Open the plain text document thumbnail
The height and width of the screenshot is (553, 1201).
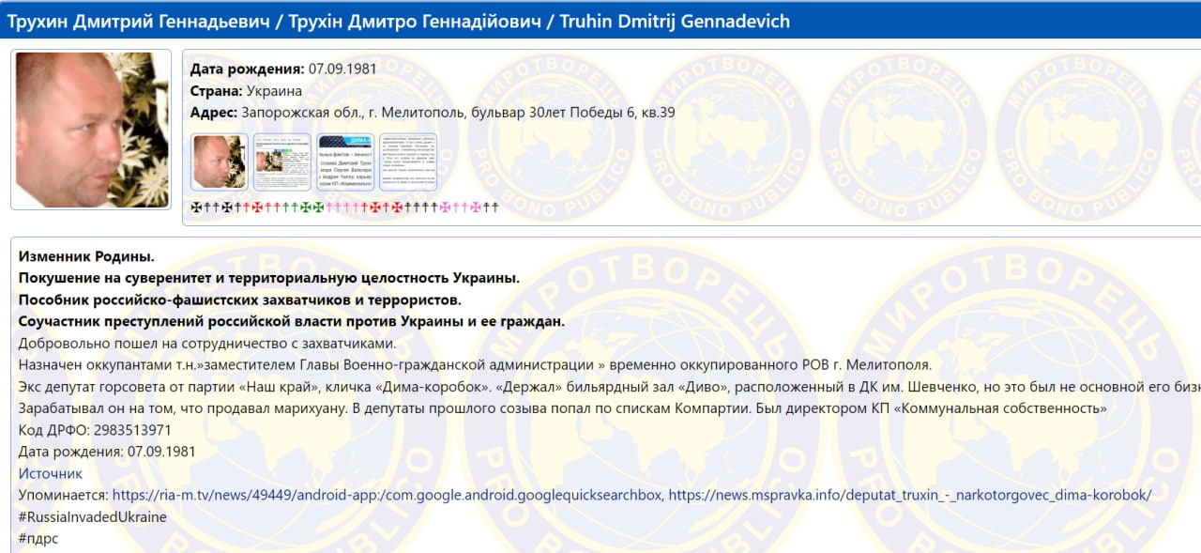point(408,162)
